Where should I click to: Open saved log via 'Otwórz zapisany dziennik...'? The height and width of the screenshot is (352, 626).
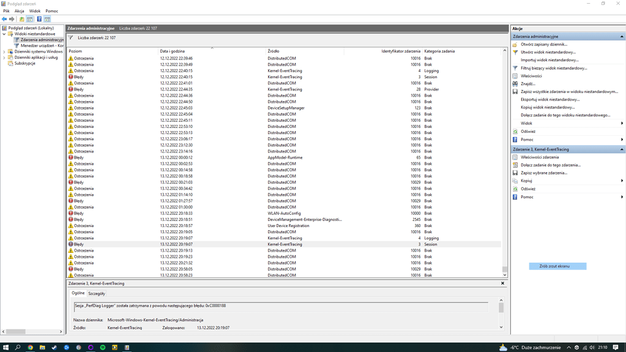(x=543, y=45)
